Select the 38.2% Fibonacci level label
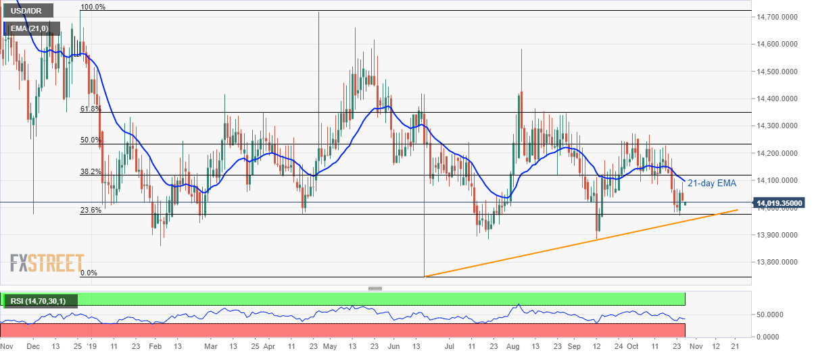The image size is (816, 355). [90, 171]
